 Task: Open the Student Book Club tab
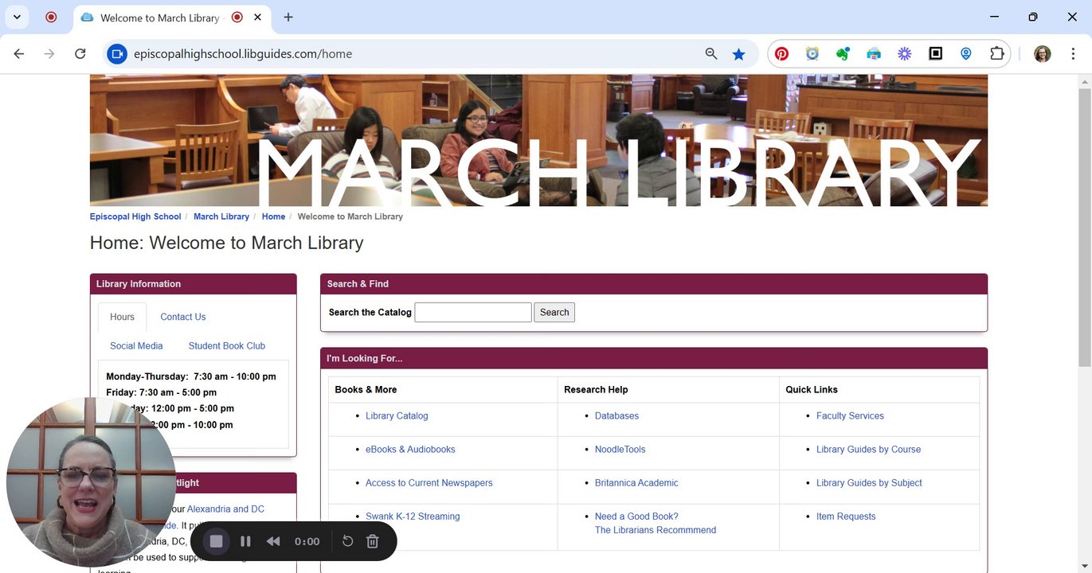click(227, 346)
